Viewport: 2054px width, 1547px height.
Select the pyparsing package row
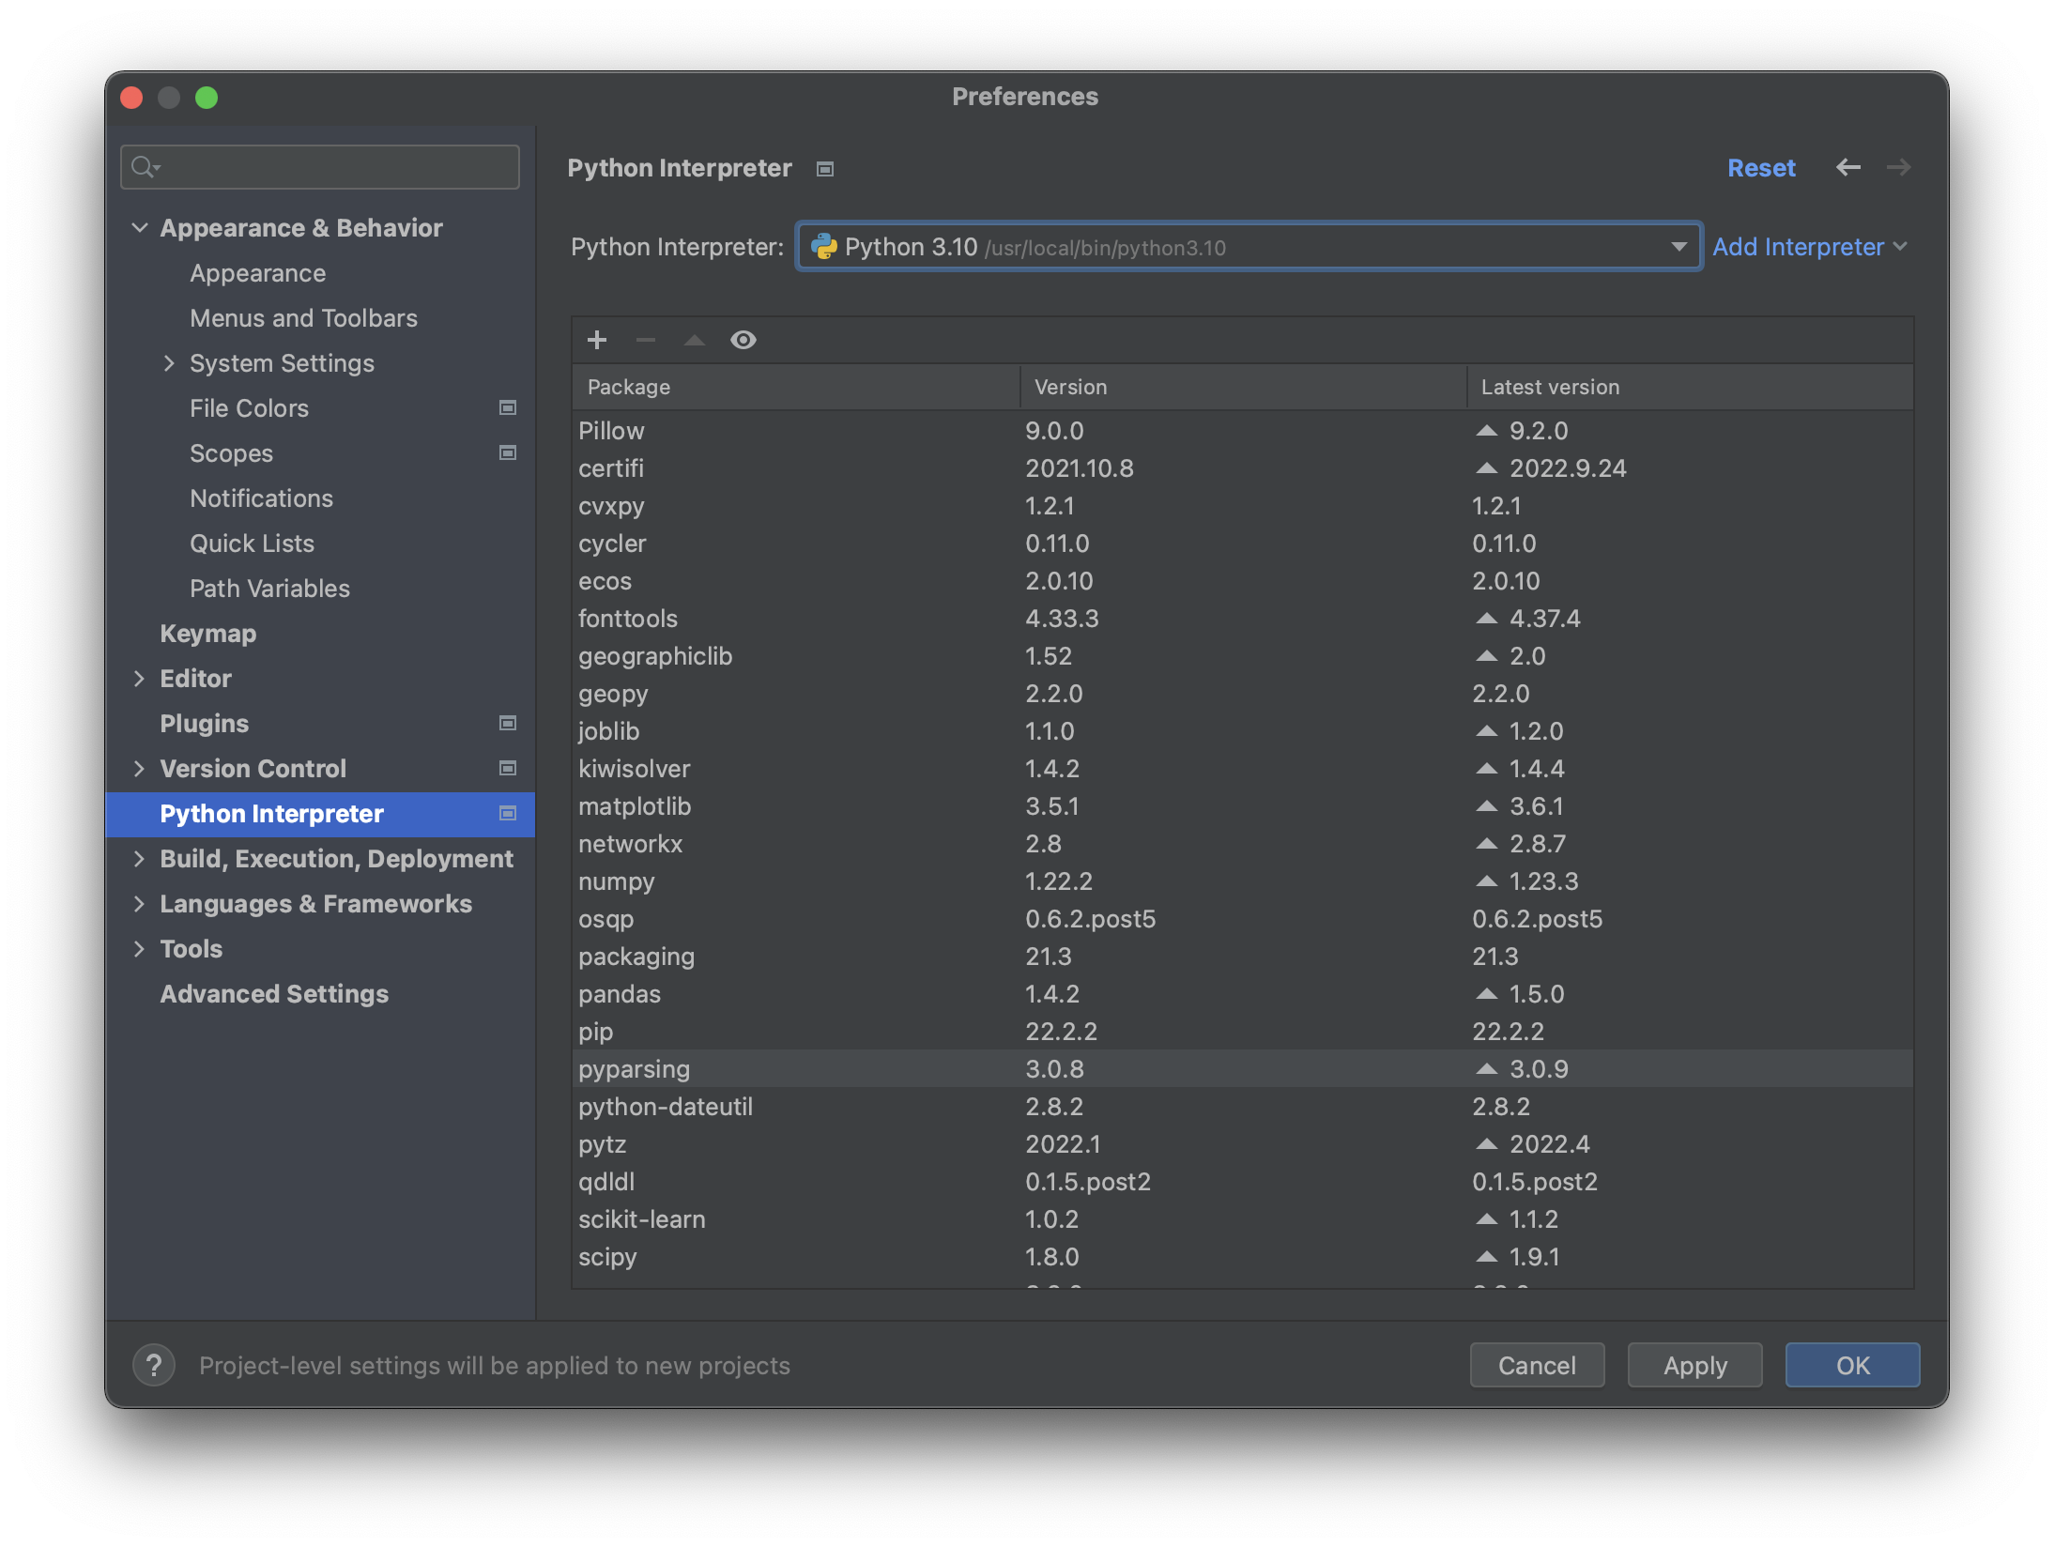(1243, 1069)
